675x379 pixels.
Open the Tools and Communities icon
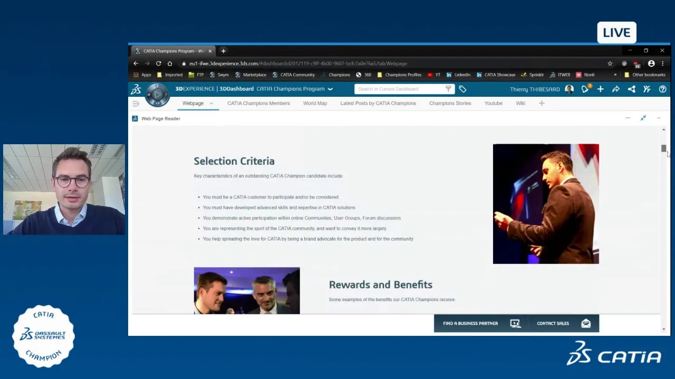click(x=647, y=89)
